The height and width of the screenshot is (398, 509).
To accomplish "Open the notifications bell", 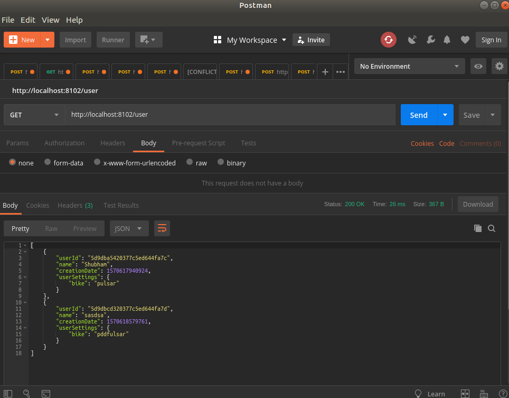I will pos(447,40).
